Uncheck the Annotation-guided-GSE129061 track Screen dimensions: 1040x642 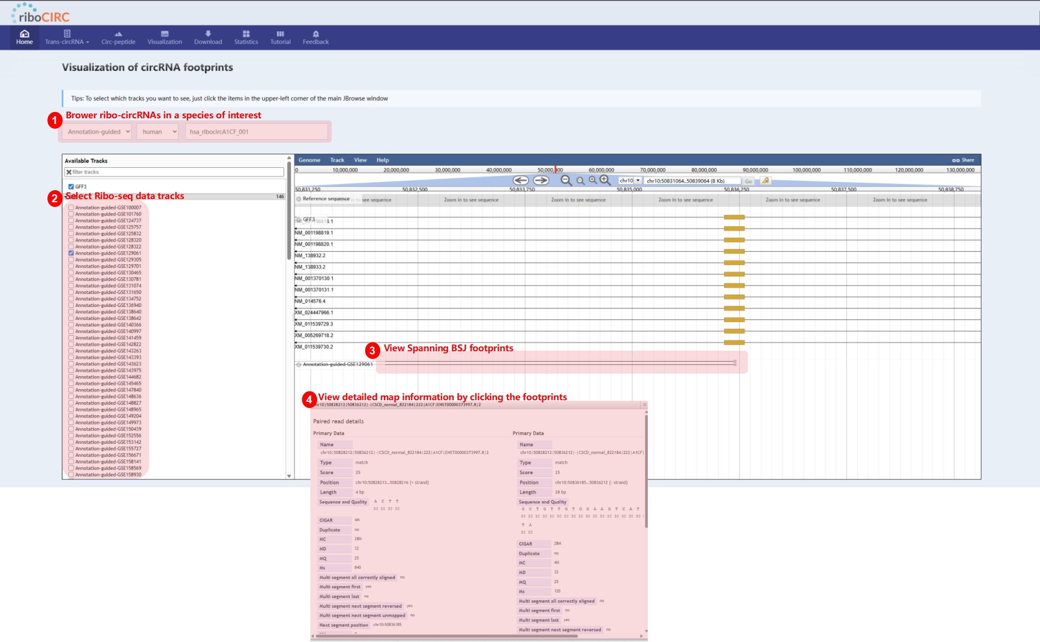(71, 253)
